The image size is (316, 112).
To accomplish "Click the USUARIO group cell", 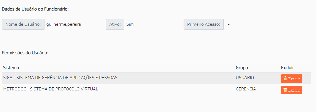I will coord(245,77).
